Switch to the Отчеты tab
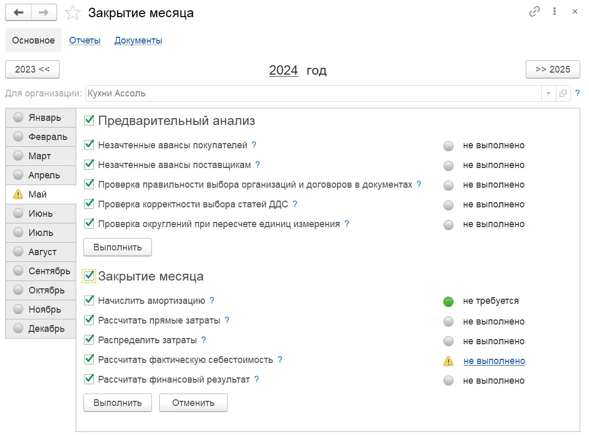589x435 pixels. (x=85, y=40)
